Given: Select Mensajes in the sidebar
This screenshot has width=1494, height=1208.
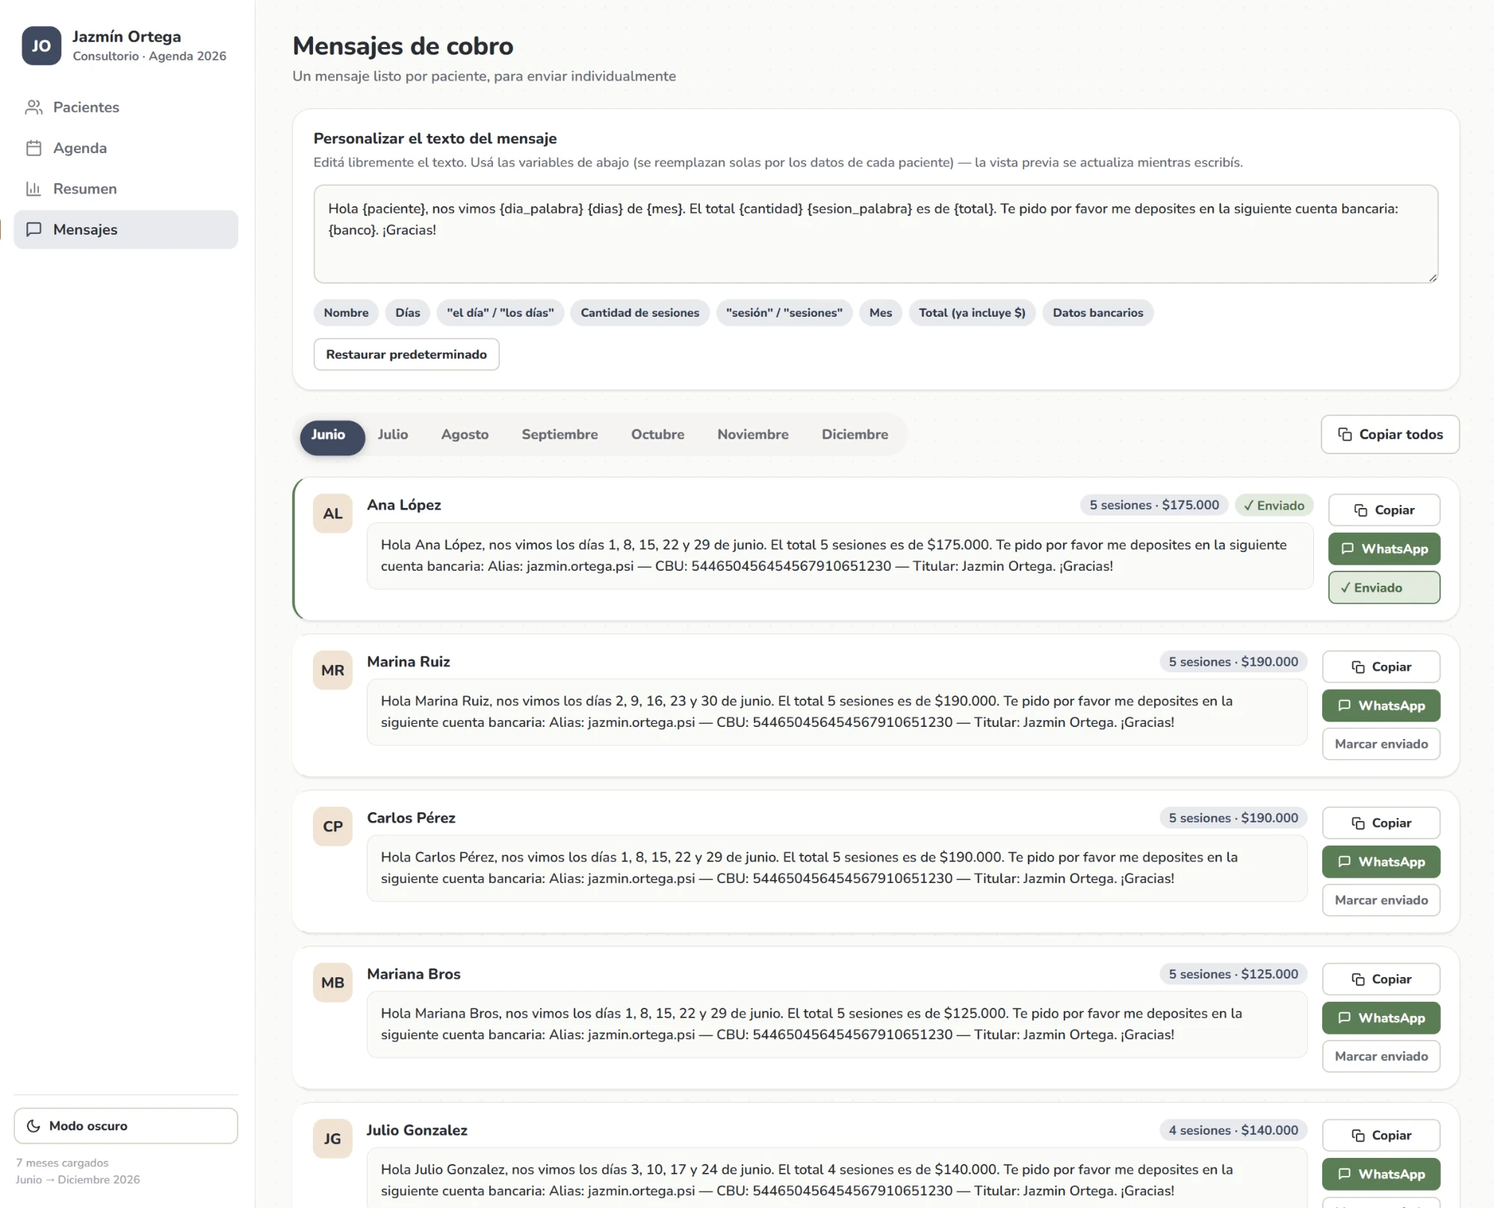Looking at the screenshot, I should point(125,229).
